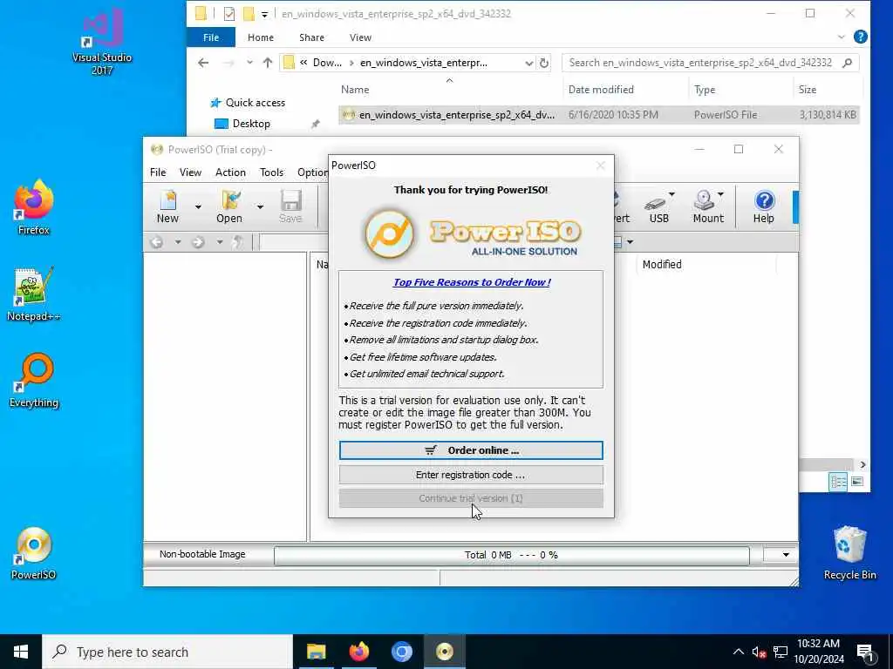This screenshot has width=893, height=669.
Task: Open Top Five Reasons to Order Now link
Action: coord(472,282)
